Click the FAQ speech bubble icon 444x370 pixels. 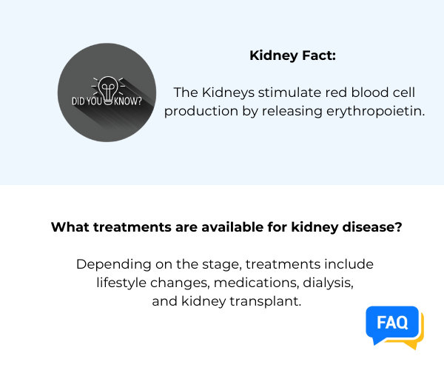[391, 324]
